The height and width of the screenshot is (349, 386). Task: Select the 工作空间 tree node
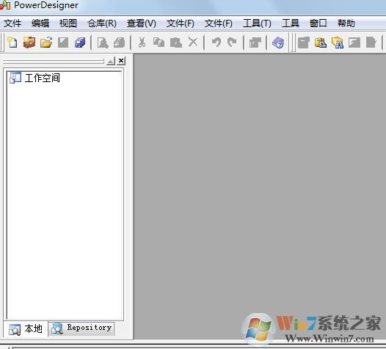tap(43, 78)
